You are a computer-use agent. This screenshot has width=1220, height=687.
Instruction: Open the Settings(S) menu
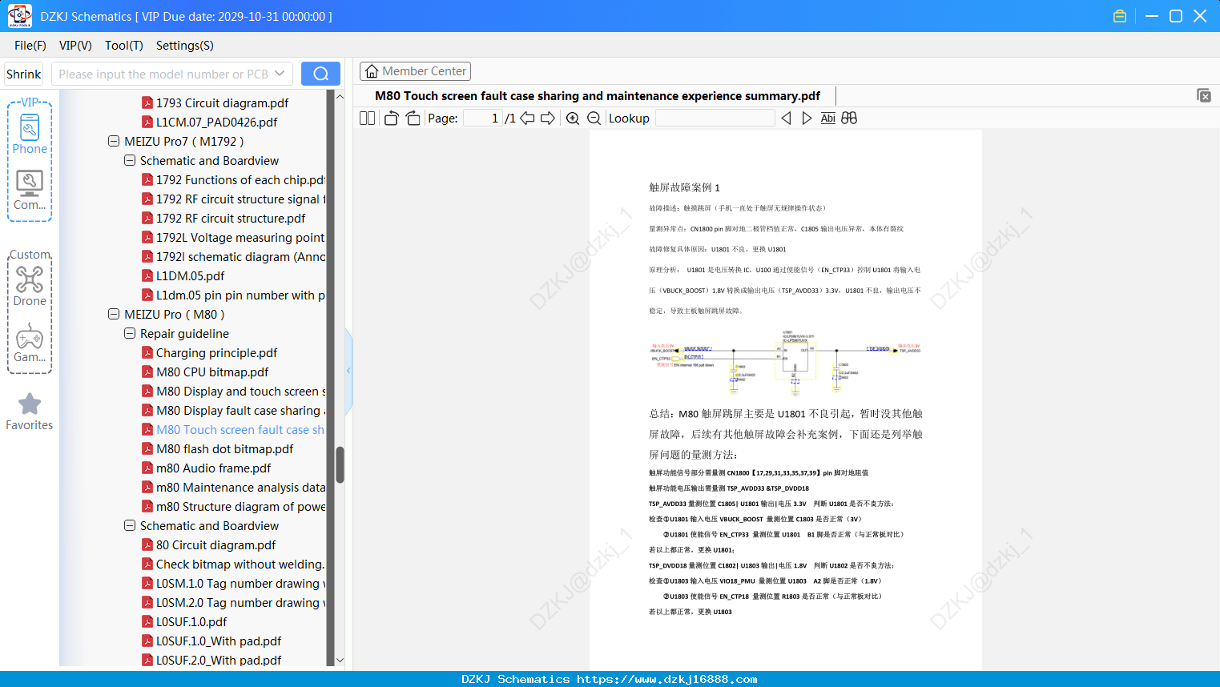(185, 46)
